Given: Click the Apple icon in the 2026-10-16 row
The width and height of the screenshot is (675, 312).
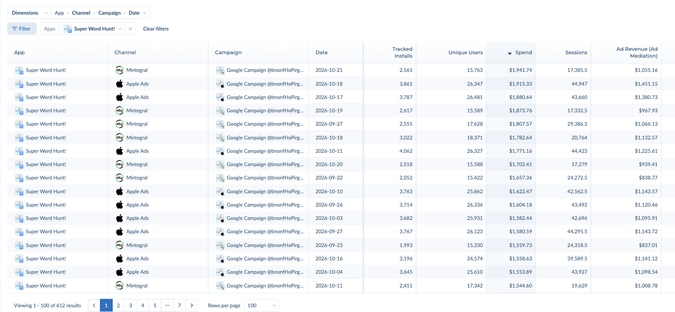Looking at the screenshot, I should 120,259.
